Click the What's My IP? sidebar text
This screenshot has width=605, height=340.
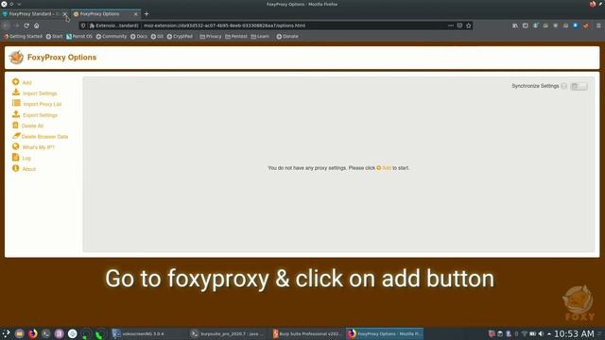(39, 147)
